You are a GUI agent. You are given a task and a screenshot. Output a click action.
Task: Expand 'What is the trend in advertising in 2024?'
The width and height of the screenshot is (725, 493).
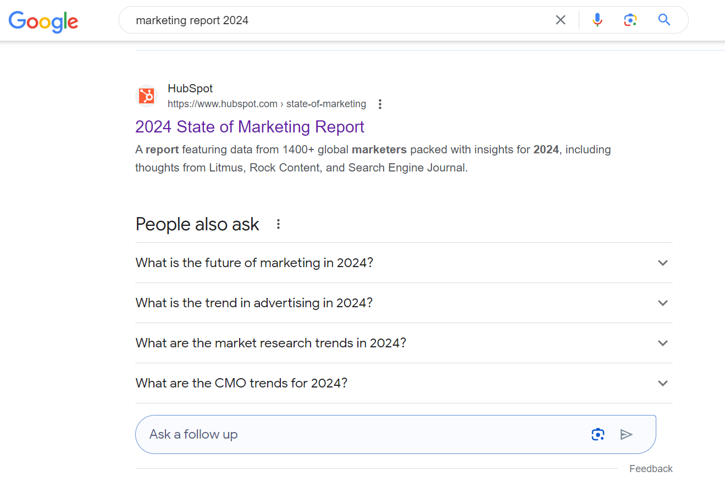click(x=404, y=303)
